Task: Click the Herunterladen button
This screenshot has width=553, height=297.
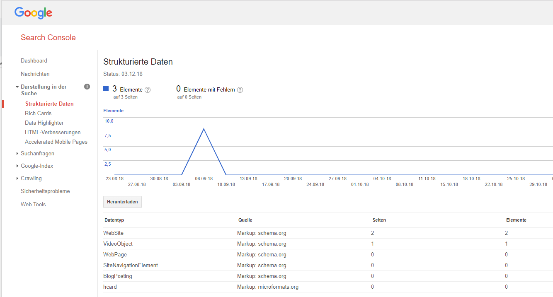Action: click(122, 202)
